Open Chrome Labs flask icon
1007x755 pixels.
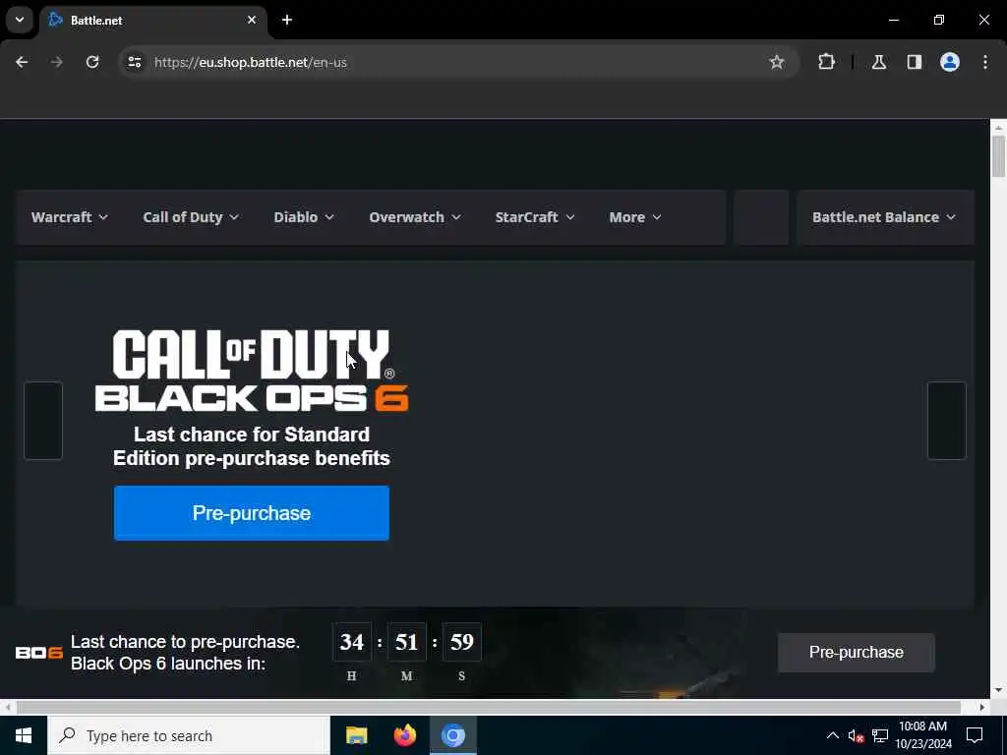coord(879,62)
